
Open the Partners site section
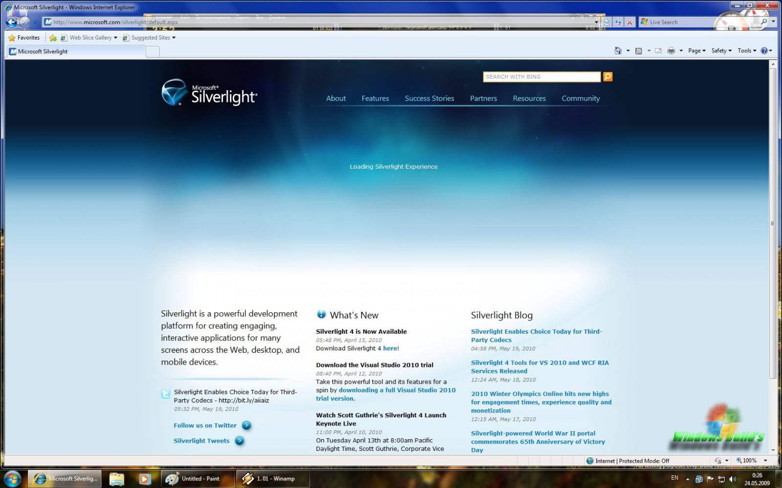[483, 99]
